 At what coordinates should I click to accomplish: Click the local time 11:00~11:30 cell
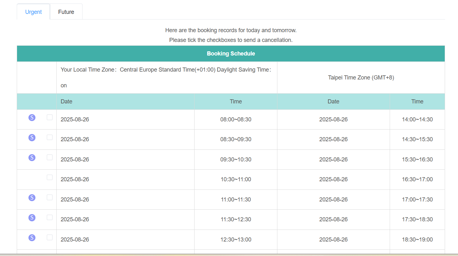(x=236, y=200)
